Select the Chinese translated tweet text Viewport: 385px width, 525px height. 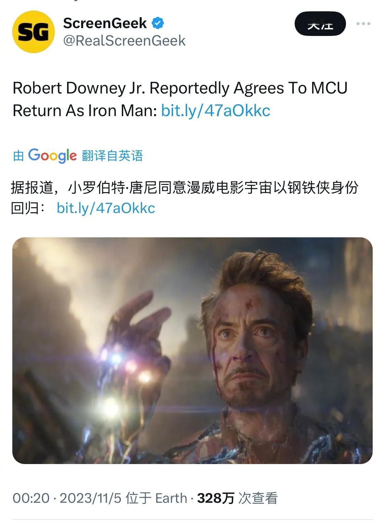[185, 198]
